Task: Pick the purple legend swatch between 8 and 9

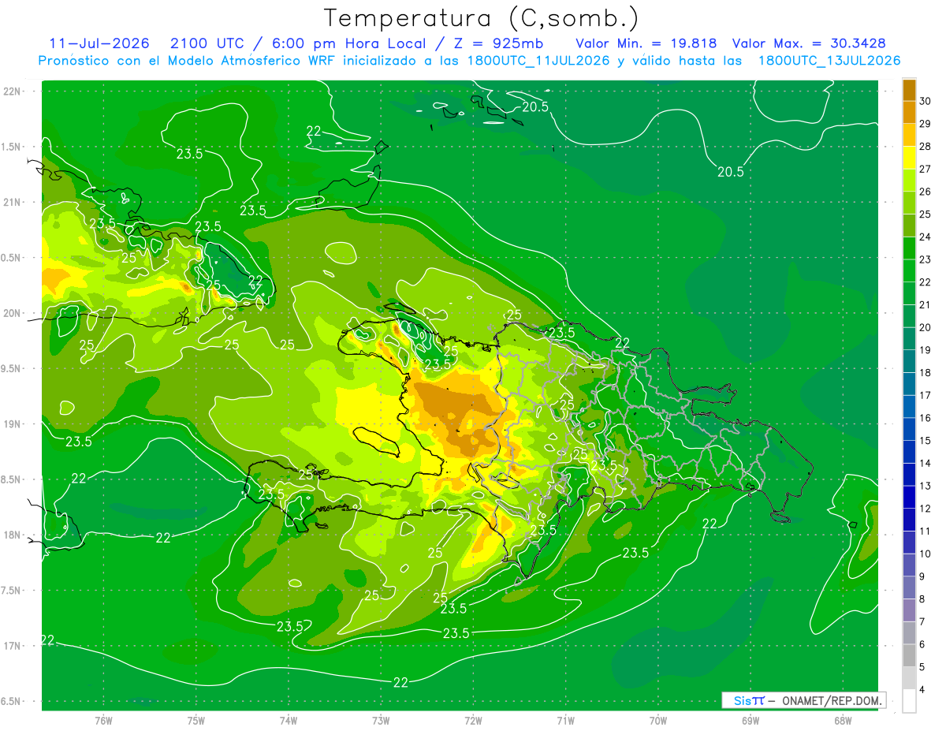Action: coord(909,587)
